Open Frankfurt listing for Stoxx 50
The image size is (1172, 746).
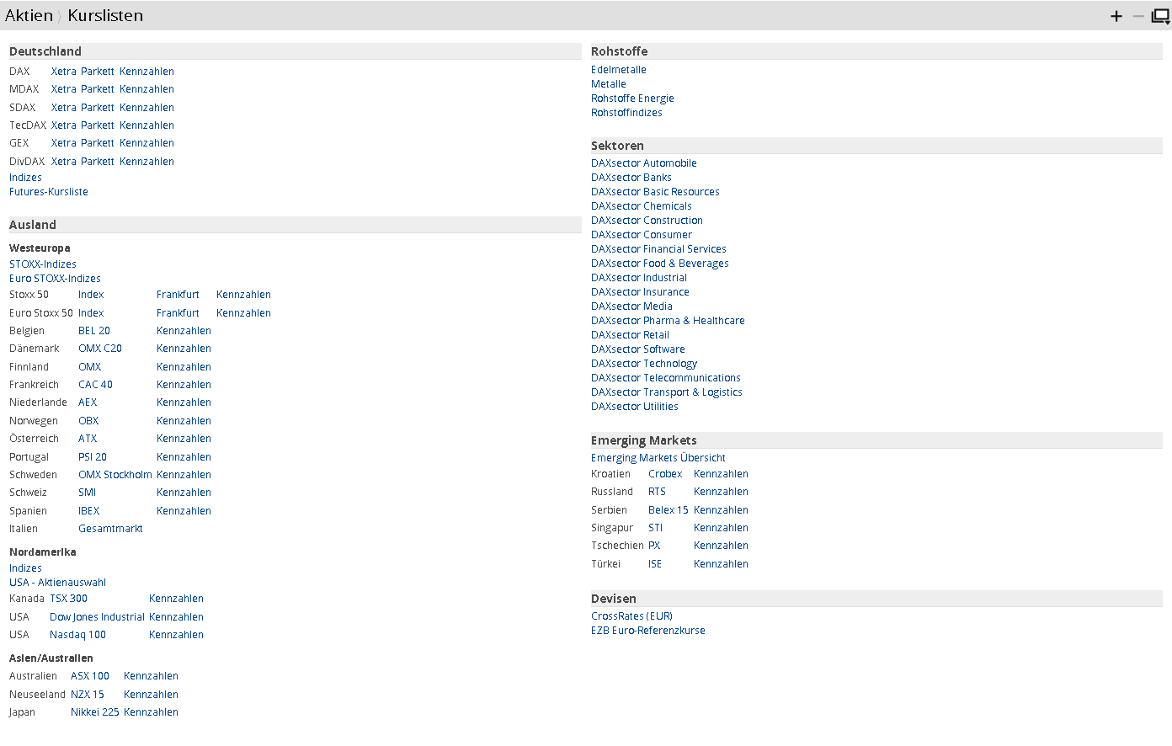coord(178,295)
